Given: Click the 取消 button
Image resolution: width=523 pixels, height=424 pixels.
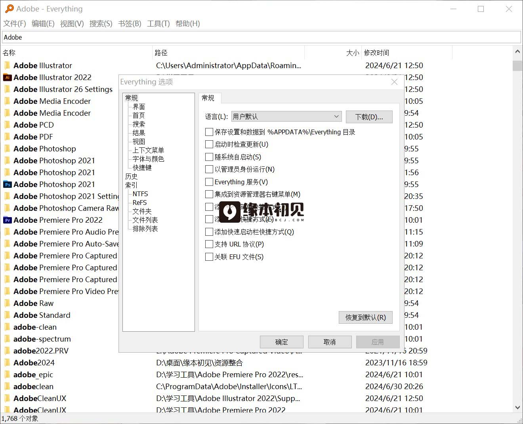Looking at the screenshot, I should point(330,342).
